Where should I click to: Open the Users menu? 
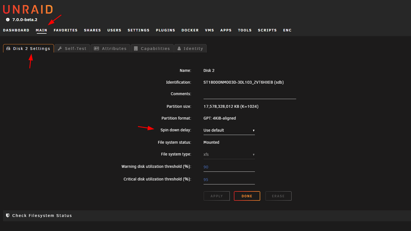(x=114, y=30)
